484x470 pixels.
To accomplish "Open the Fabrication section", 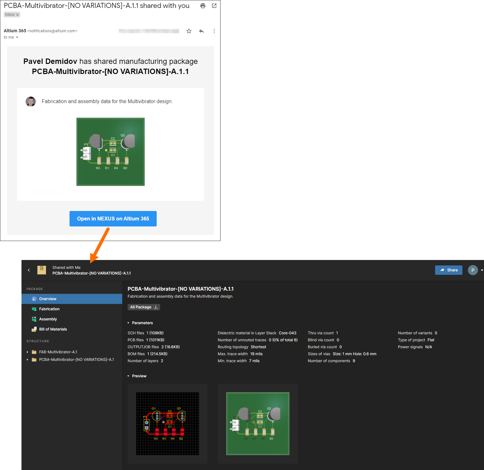I will point(49,309).
